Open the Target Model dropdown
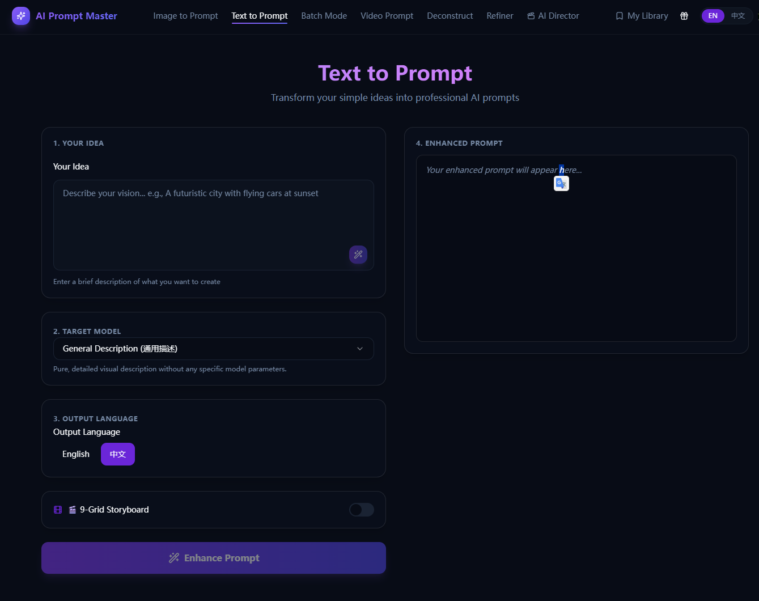The width and height of the screenshot is (759, 601). click(213, 348)
